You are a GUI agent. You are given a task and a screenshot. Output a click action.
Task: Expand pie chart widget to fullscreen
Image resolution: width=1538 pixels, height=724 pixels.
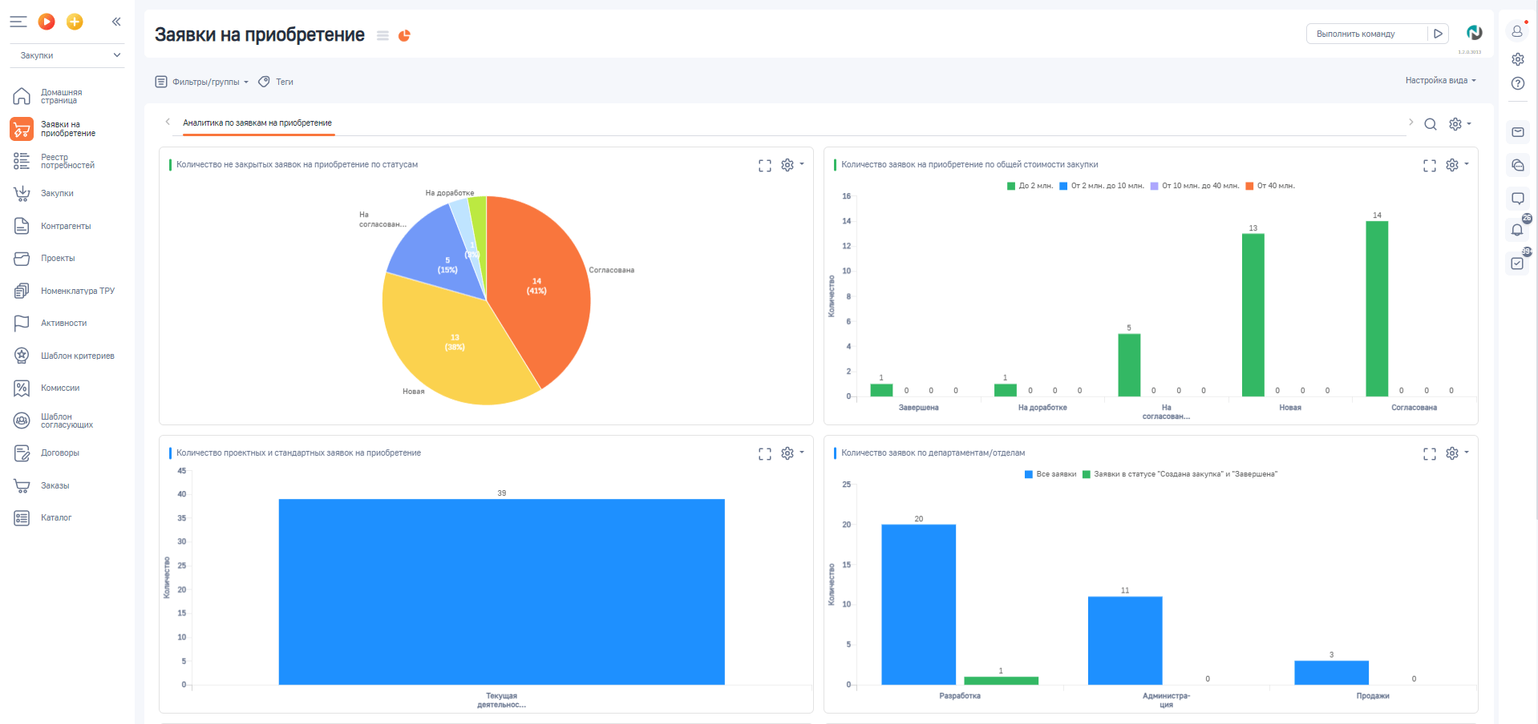[x=765, y=165]
